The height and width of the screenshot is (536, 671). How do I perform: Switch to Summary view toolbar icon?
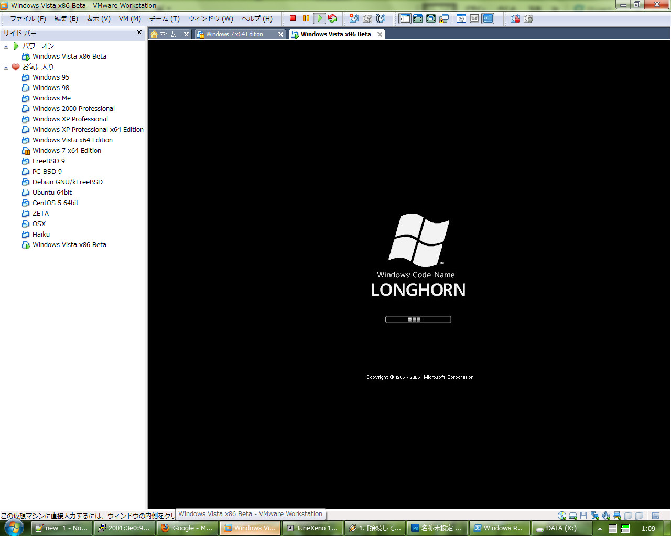(x=461, y=18)
